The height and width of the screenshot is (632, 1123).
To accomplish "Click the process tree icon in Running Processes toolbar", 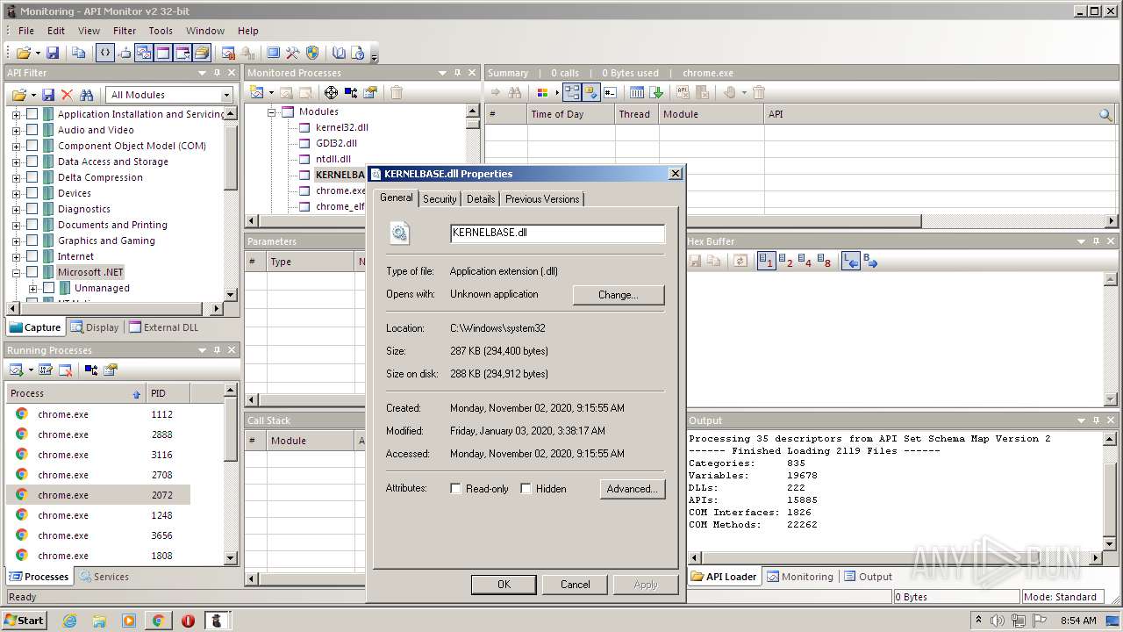I will [91, 370].
